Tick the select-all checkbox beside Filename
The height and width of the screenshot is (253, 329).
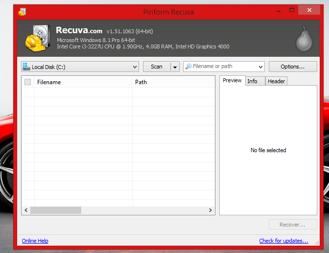[x=28, y=82]
